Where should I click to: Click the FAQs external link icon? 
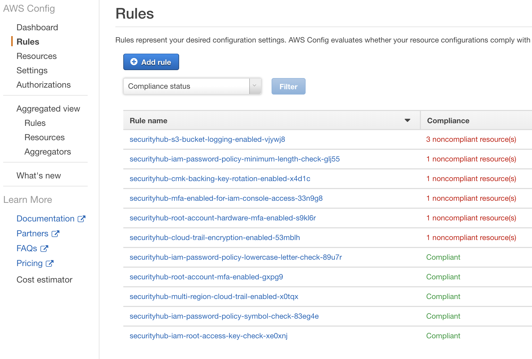point(44,249)
